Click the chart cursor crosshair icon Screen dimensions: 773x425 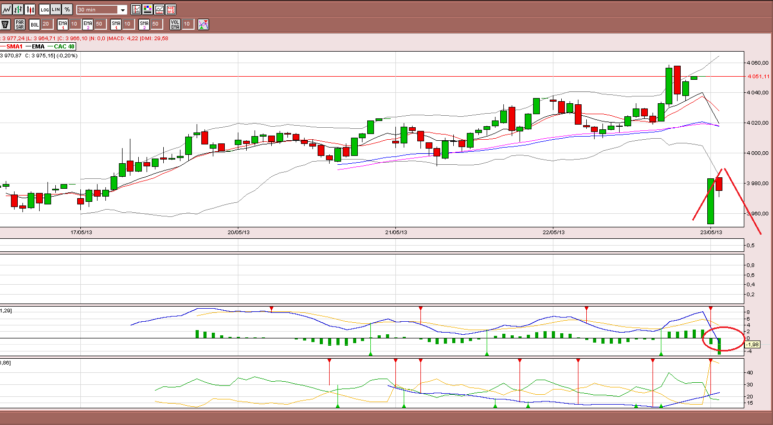click(136, 9)
